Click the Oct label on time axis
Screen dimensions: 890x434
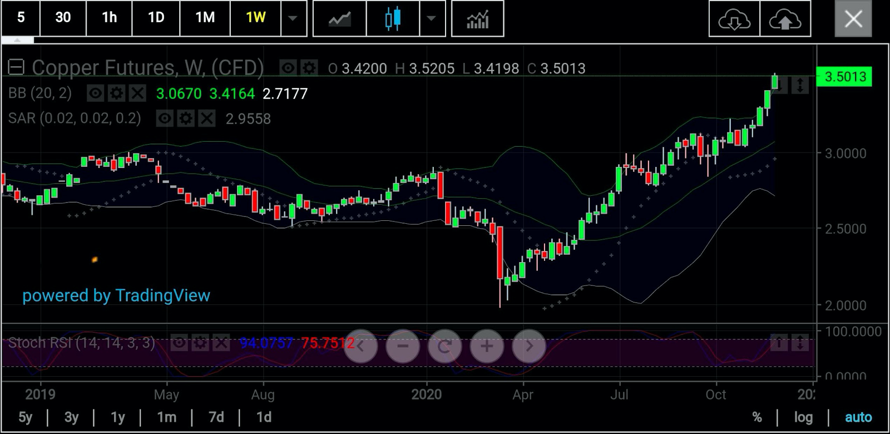click(716, 394)
